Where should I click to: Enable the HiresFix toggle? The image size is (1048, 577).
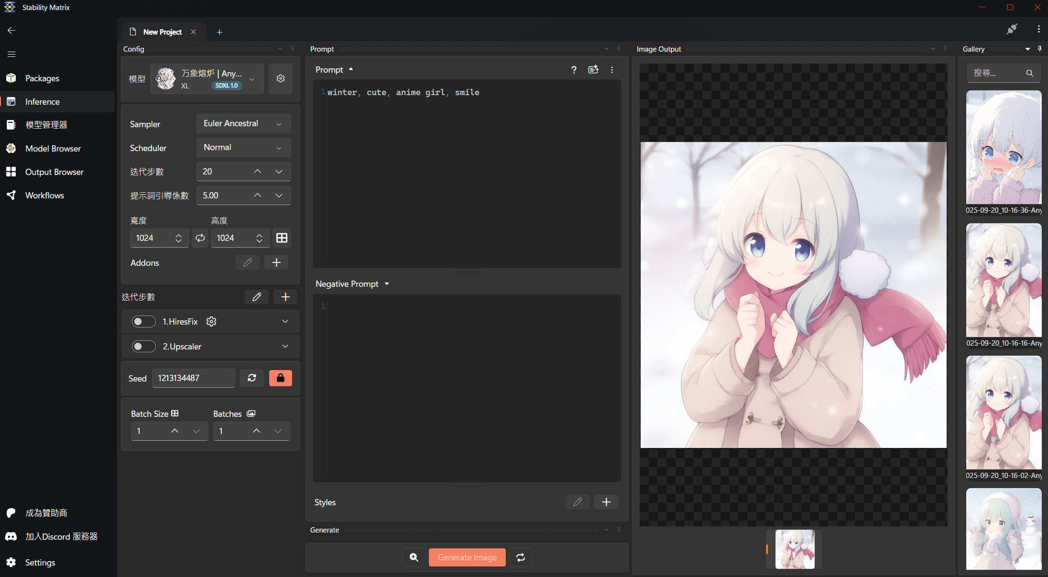pos(143,322)
